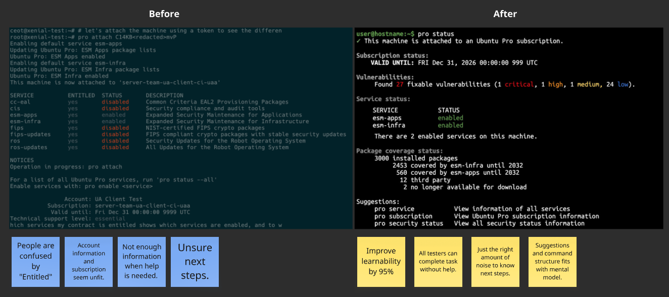The width and height of the screenshot is (669, 297).
Task: Click "Operation in progress: pro attach" line
Action: (66, 167)
